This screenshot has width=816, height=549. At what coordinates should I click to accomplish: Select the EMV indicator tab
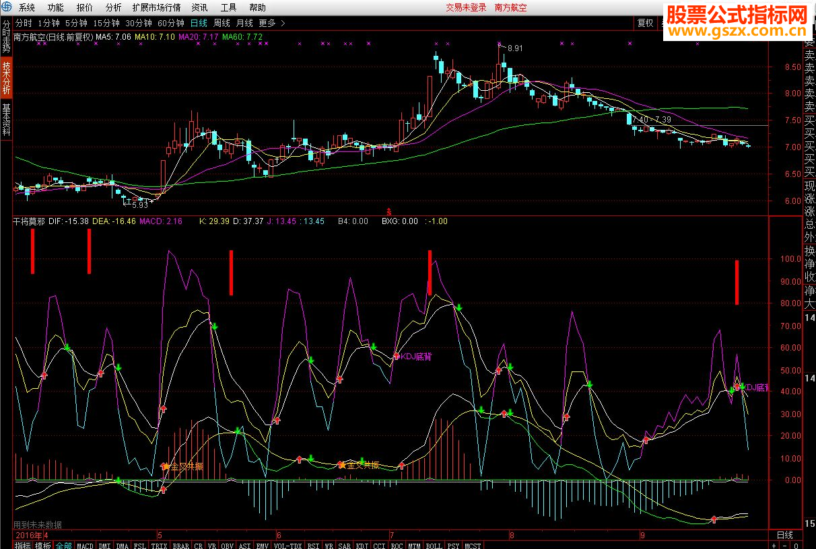click(x=263, y=545)
